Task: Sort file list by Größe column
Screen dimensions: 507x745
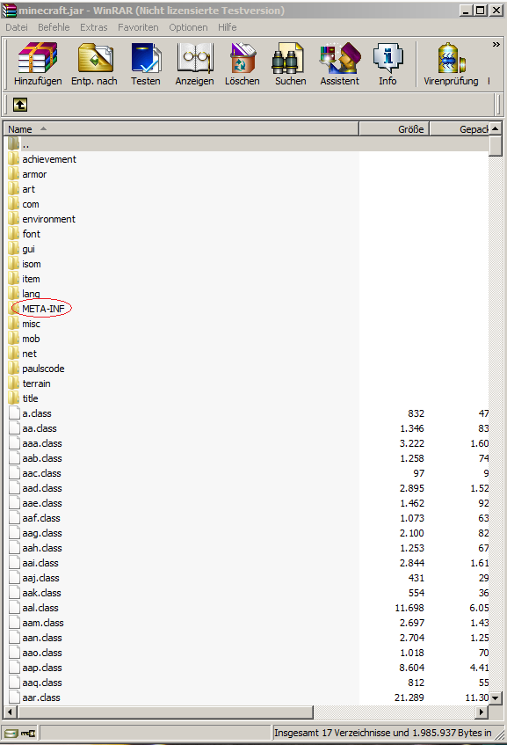Action: coord(394,129)
